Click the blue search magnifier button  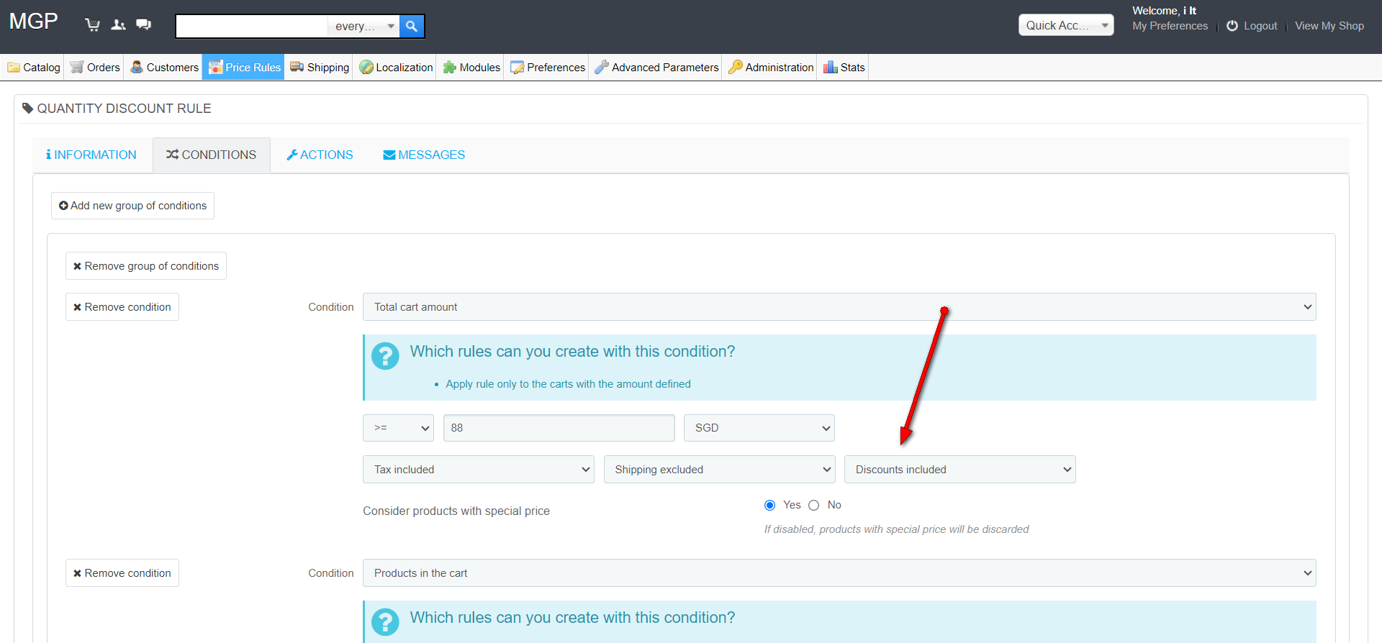point(412,26)
